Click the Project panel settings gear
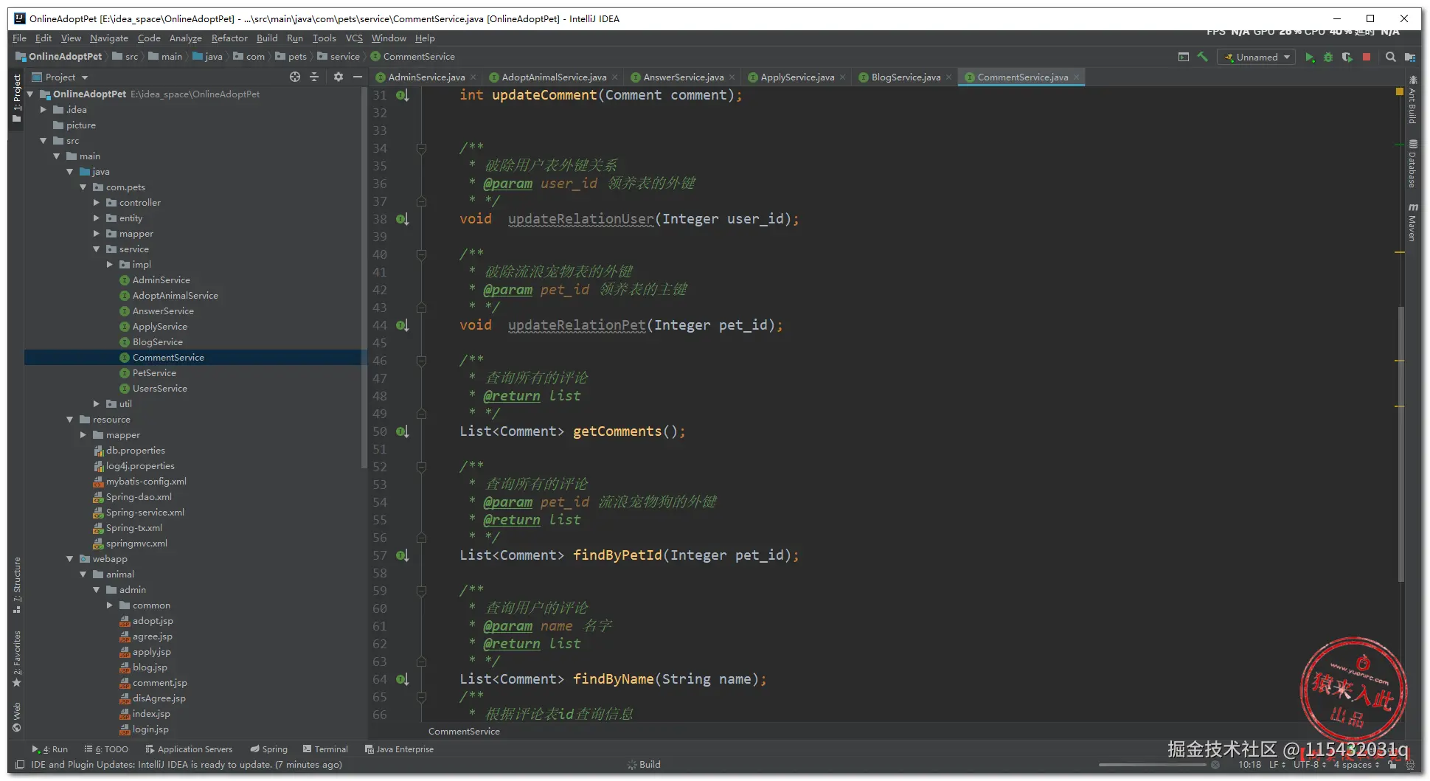 (339, 77)
